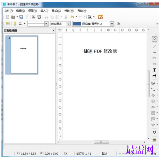The image size is (159, 159).
Task: Click the blue fill color swatch
Action: click(77, 24)
